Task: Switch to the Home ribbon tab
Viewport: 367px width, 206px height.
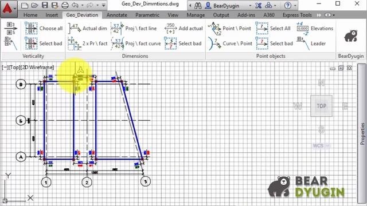Action: tap(30, 15)
